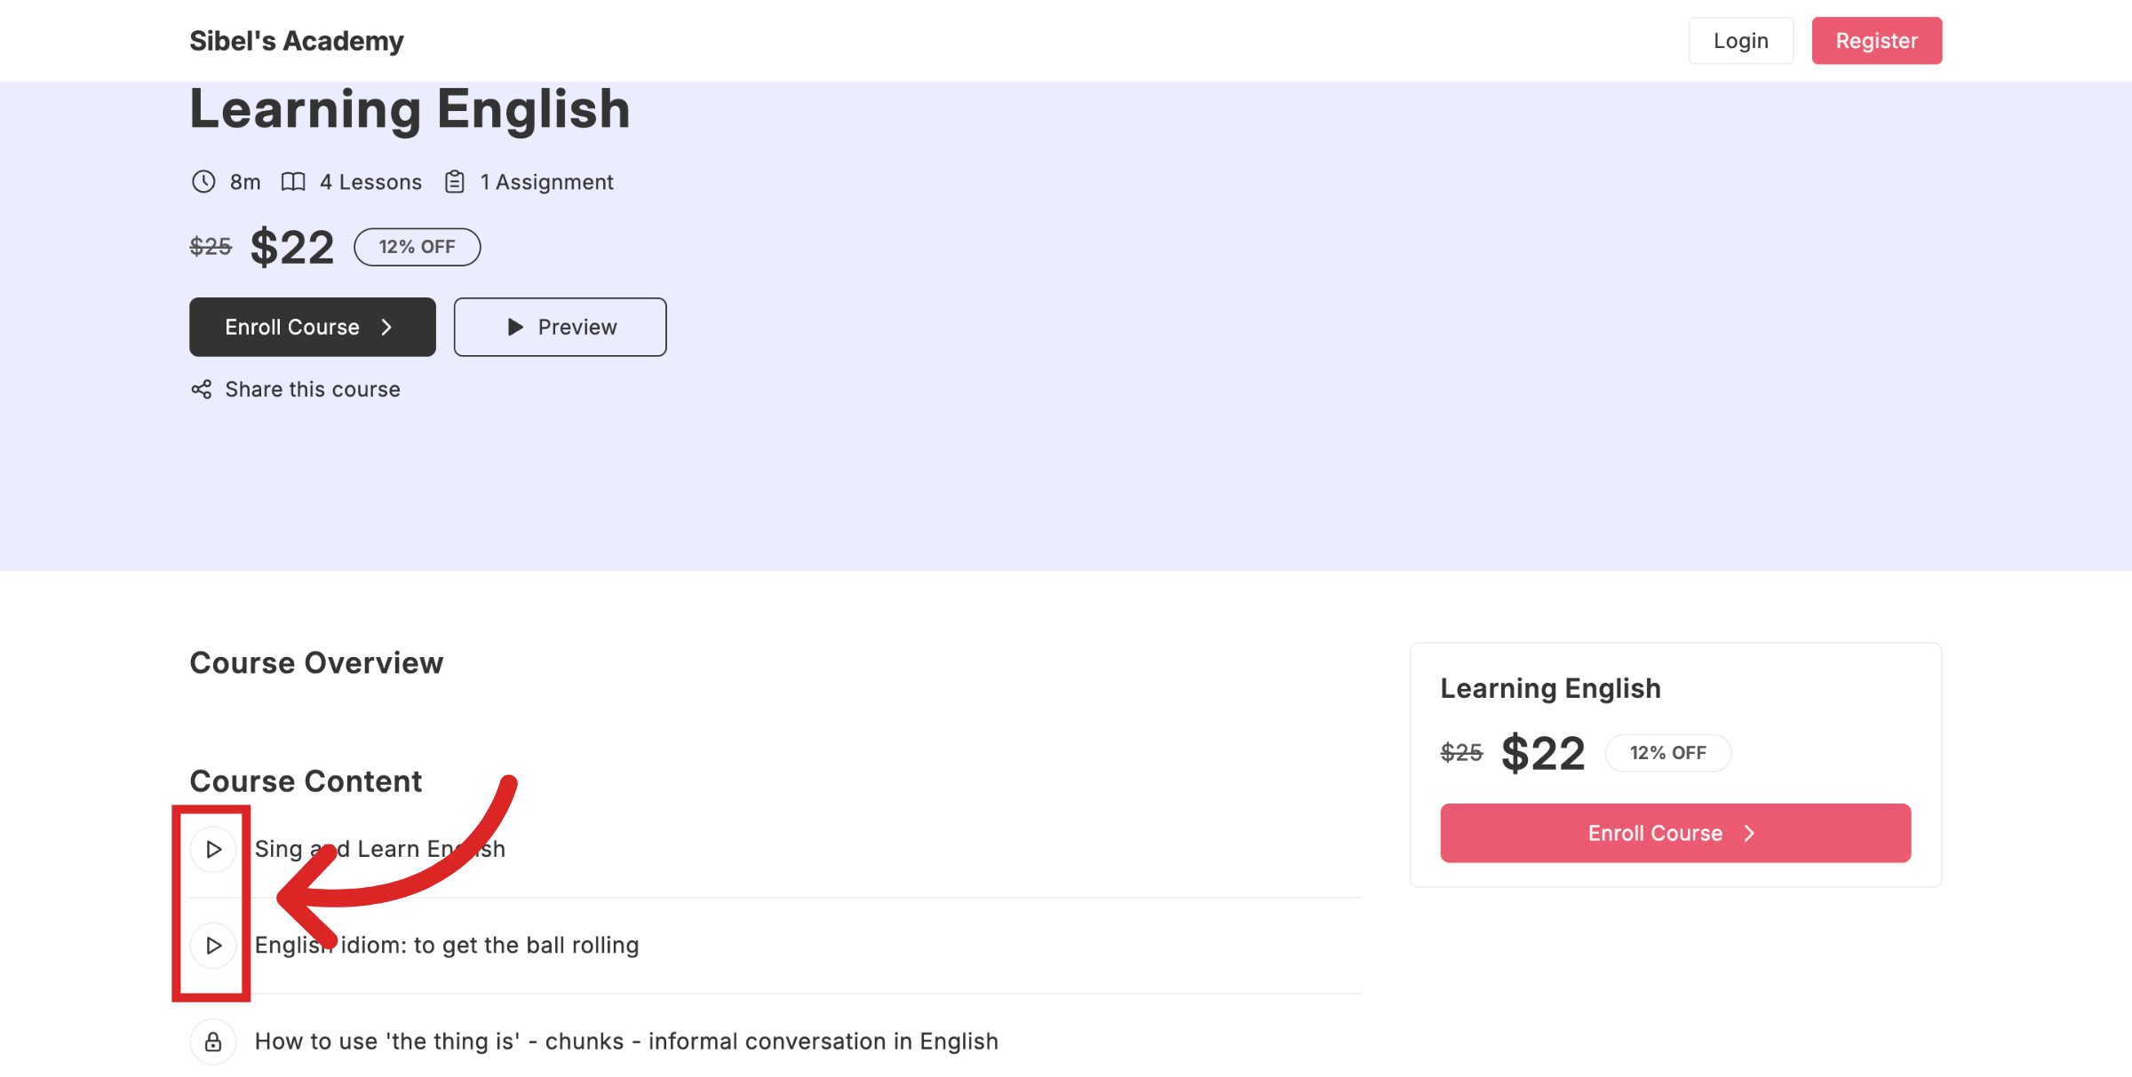Click the 12% OFF discount badge
This screenshot has width=2132, height=1077.
pos(417,247)
